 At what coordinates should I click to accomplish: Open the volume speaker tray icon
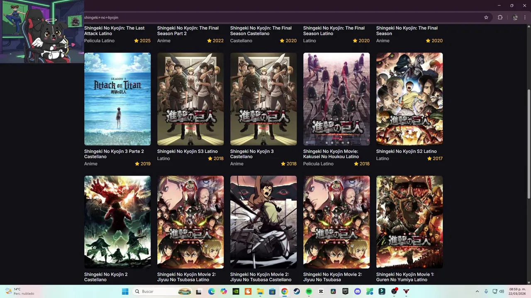click(502, 291)
